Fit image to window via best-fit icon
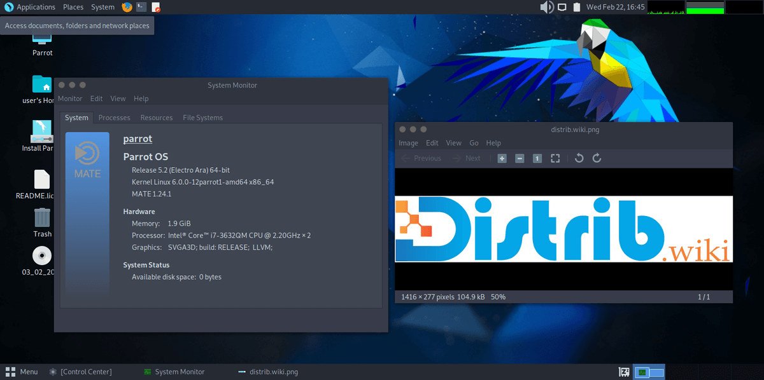The width and height of the screenshot is (764, 380). coord(555,158)
